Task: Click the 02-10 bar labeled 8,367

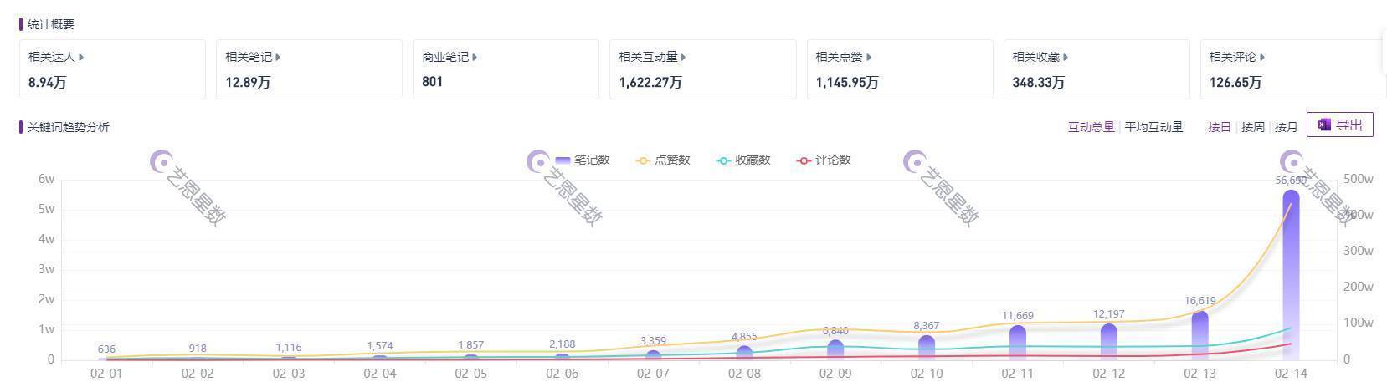Action: point(927,348)
